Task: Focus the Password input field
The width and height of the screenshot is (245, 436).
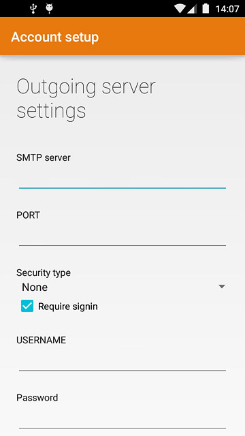Action: click(122, 418)
